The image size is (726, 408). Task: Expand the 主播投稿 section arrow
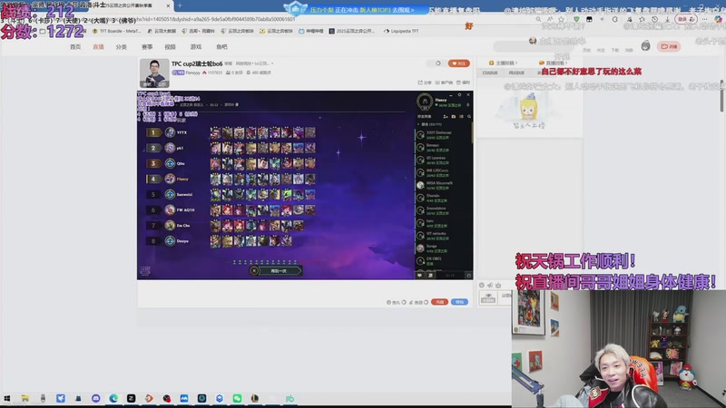click(515, 63)
